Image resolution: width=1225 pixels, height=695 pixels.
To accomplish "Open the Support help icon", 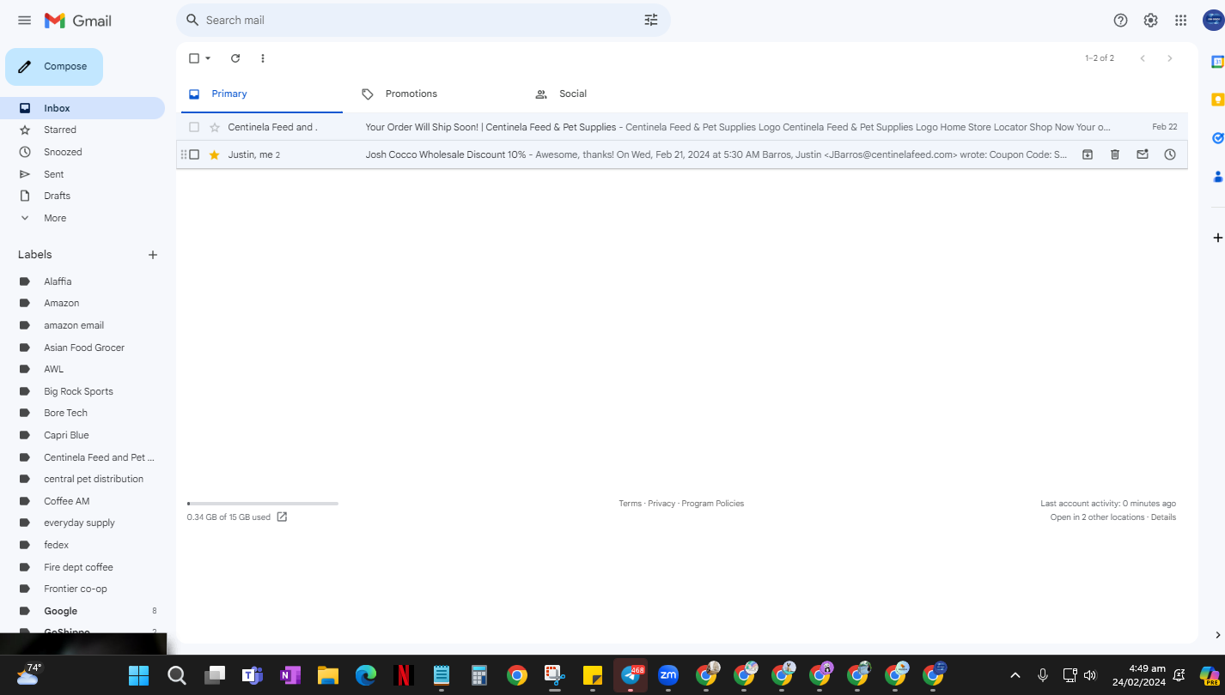I will pos(1120,21).
